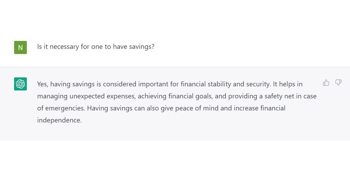This screenshot has height=172, width=350.
Task: Click the words "It helps in" in the reply
Action: (x=291, y=84)
